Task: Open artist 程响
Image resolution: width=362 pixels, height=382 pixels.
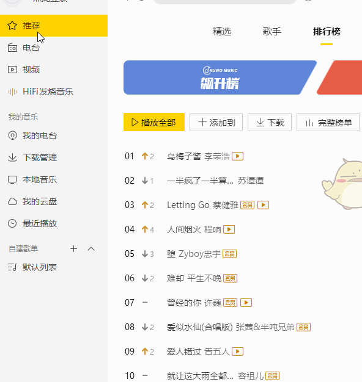Action: 213,229
